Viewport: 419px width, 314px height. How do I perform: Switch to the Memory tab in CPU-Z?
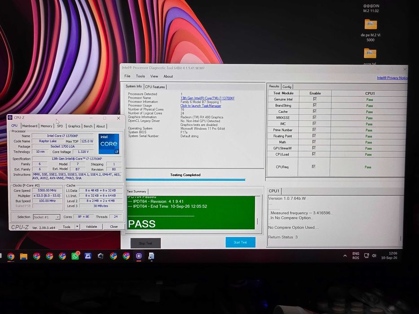pos(46,126)
